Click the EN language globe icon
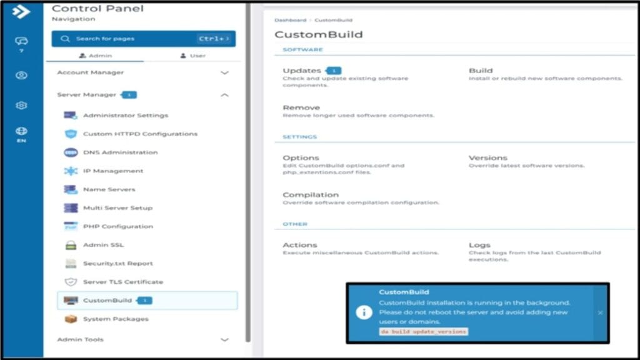 pos(21,132)
